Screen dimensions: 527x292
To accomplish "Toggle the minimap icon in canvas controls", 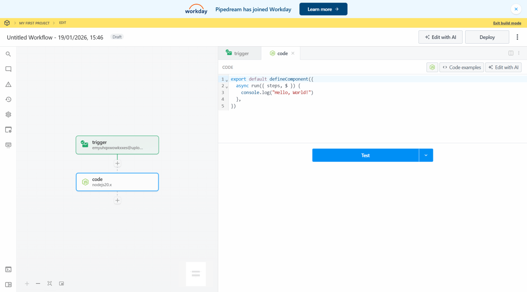I will coord(62,284).
